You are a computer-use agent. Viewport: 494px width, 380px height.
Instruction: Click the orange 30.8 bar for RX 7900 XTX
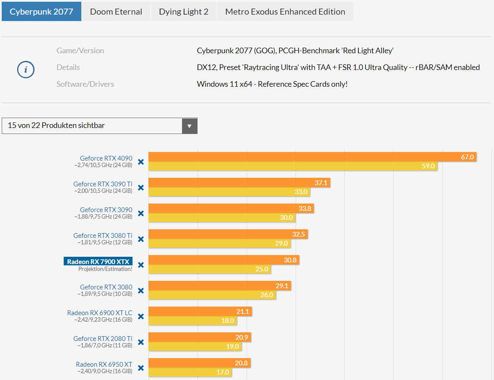(224, 260)
